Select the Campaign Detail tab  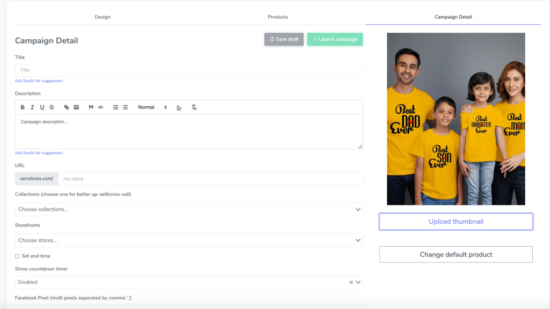453,17
